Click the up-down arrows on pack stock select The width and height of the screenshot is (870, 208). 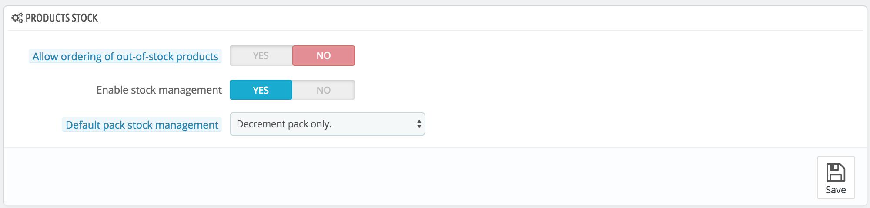[419, 124]
